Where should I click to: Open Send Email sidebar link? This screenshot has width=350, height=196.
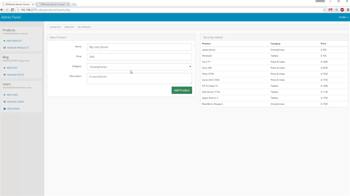[13, 108]
